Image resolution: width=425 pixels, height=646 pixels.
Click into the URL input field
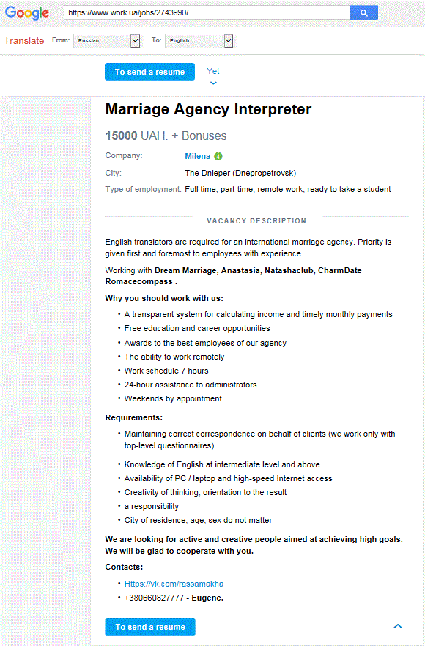(207, 12)
